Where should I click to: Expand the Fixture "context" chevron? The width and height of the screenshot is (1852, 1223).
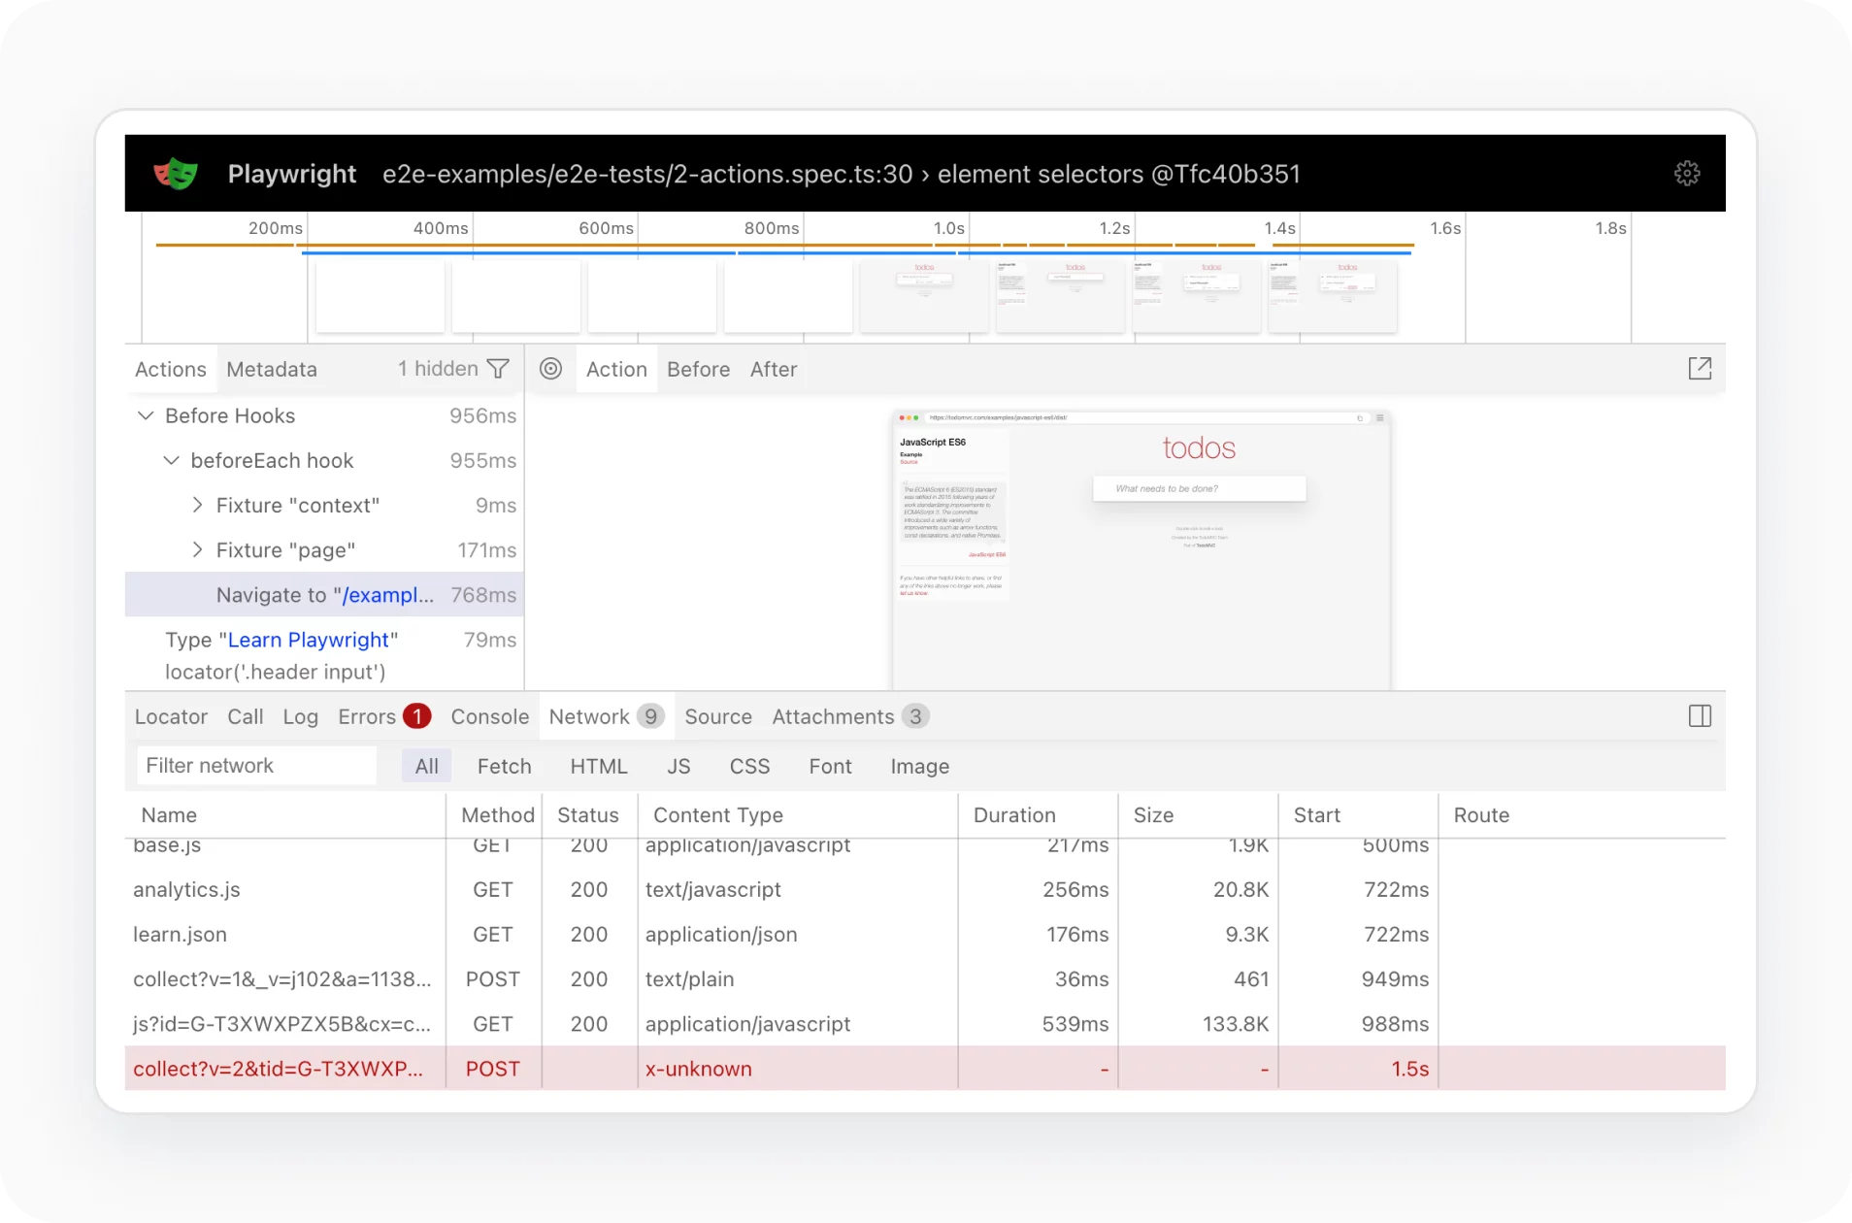[x=197, y=505]
